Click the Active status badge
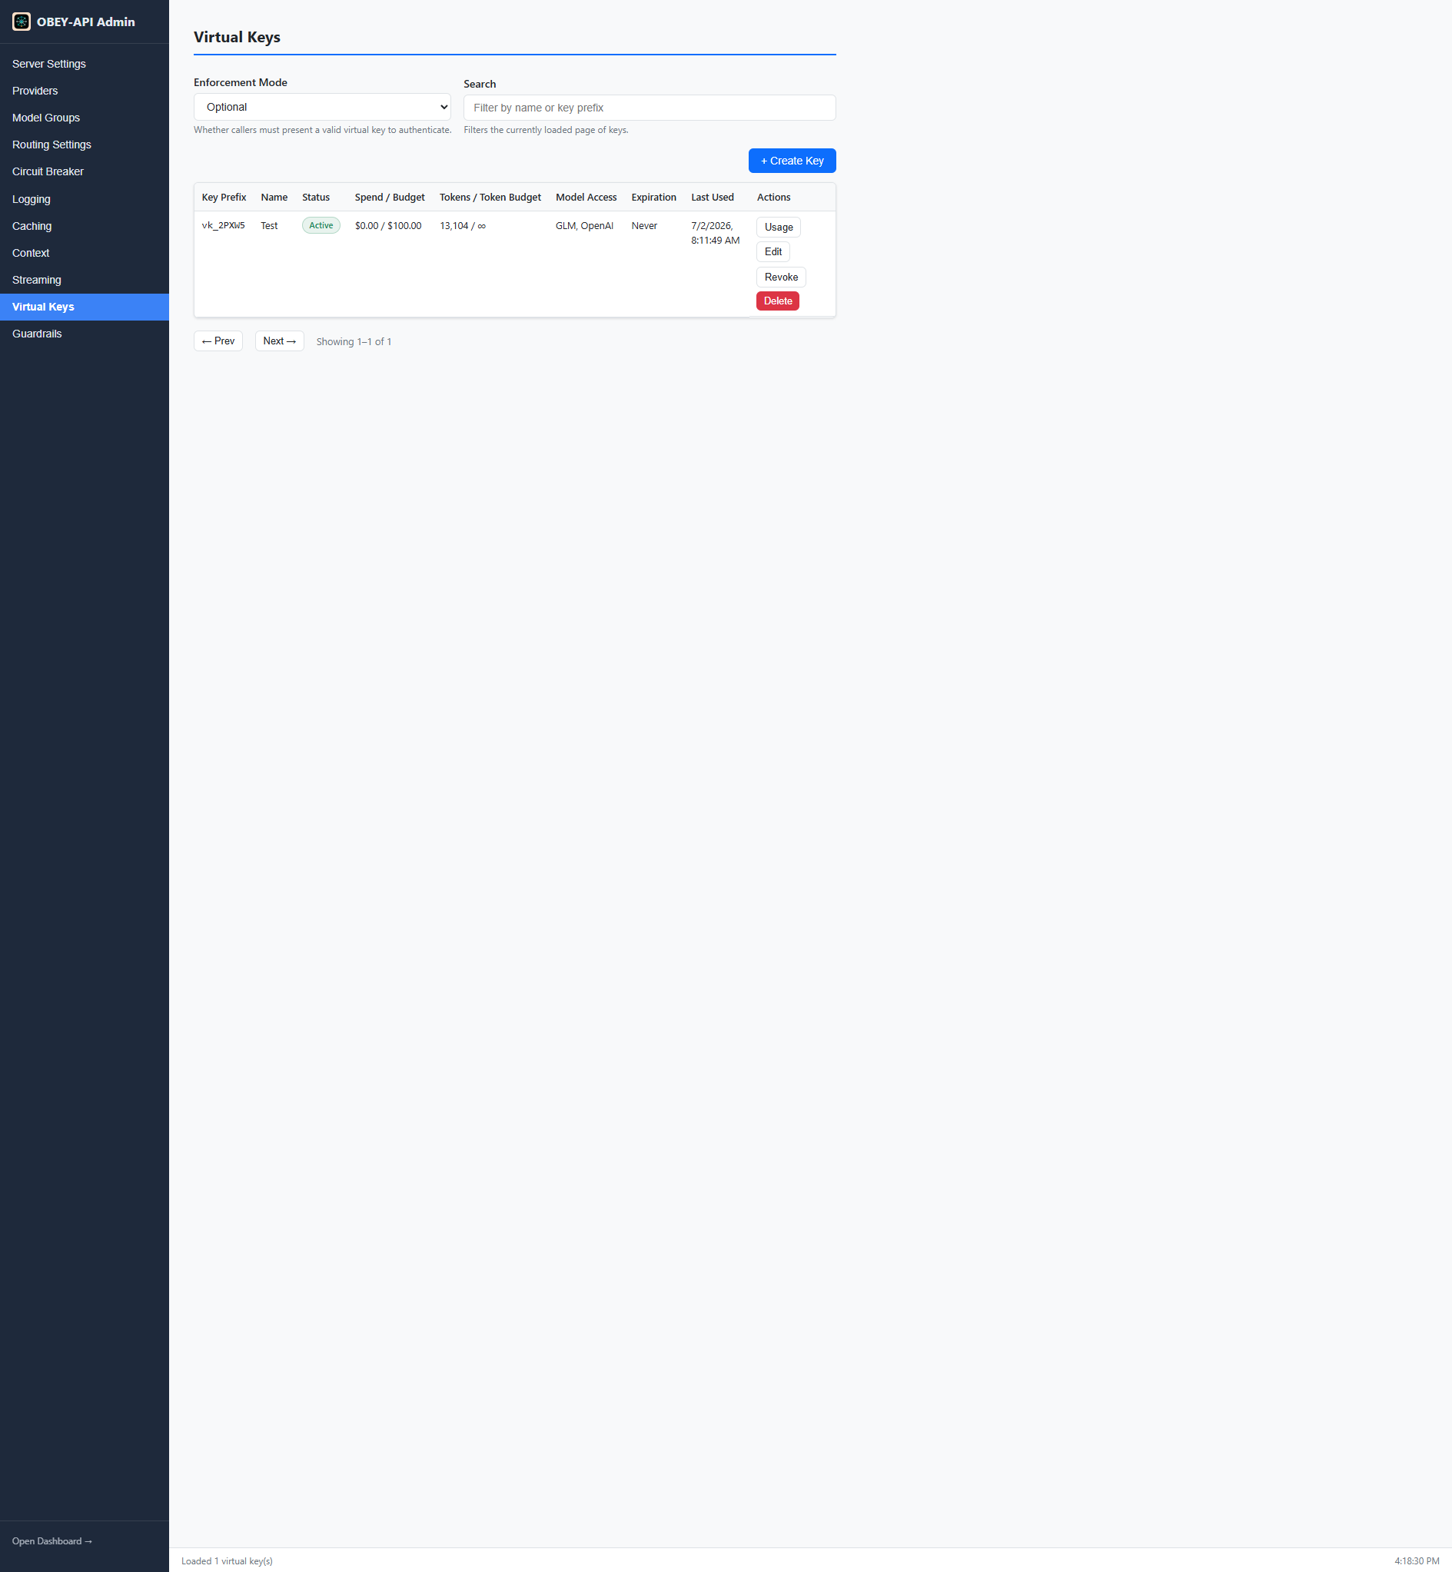Screen dimensions: 1452x1572 (x=321, y=225)
